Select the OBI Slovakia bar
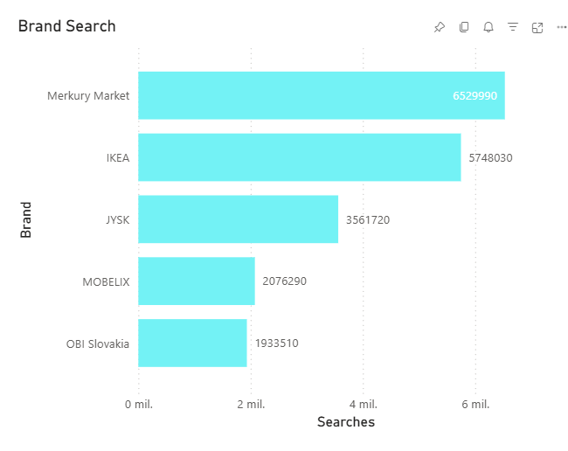The width and height of the screenshot is (568, 451). (x=192, y=343)
